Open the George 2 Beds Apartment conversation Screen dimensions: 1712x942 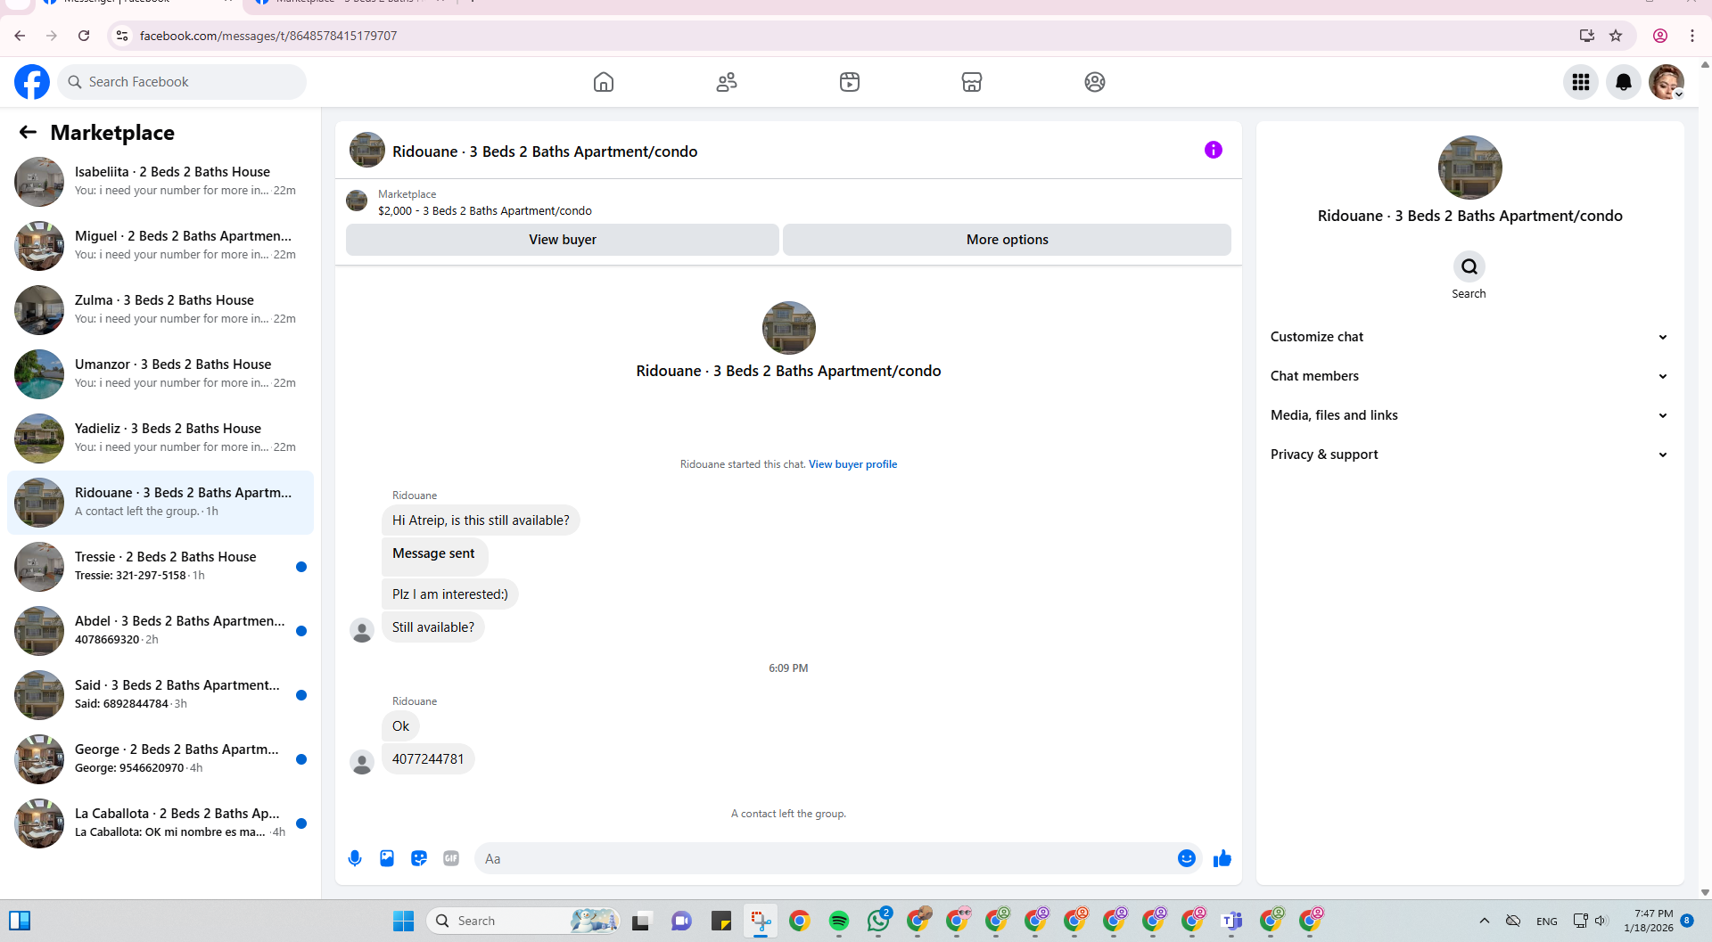click(160, 758)
